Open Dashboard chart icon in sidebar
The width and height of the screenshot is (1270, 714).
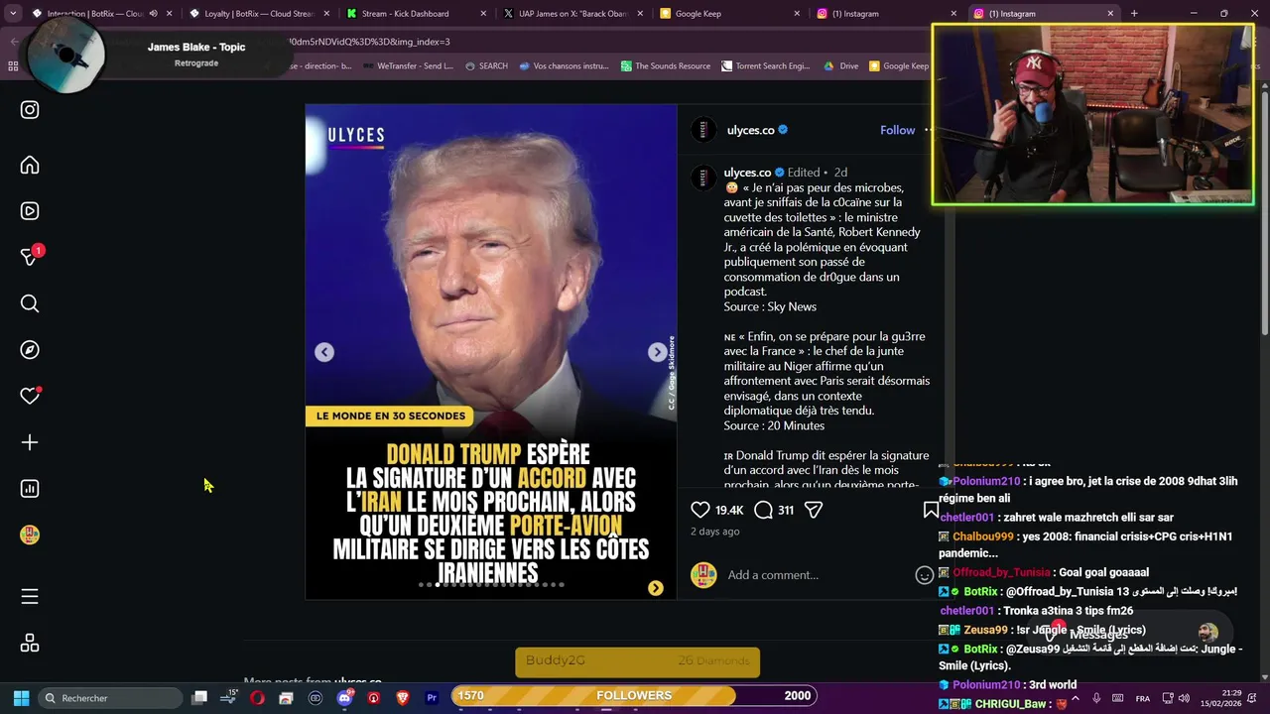(30, 489)
